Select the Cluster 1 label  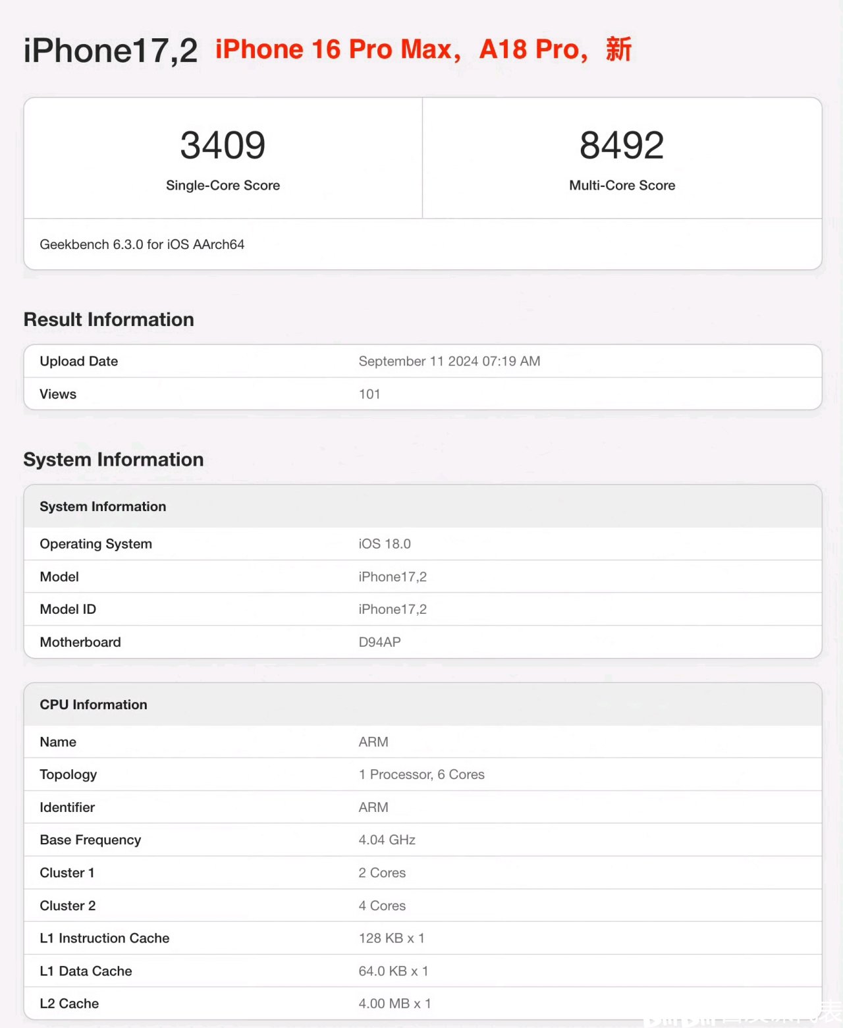pyautogui.click(x=67, y=873)
